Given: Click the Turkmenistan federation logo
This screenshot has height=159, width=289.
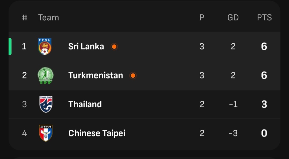Looking at the screenshot, I should [x=45, y=75].
